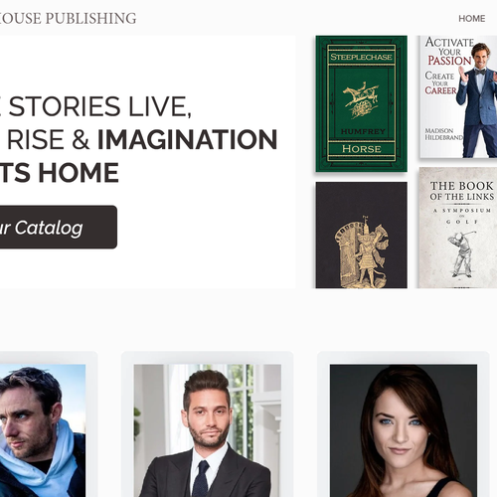Click the golfer sketch on Links cover
Image resolution: width=497 pixels, height=497 pixels.
462,253
